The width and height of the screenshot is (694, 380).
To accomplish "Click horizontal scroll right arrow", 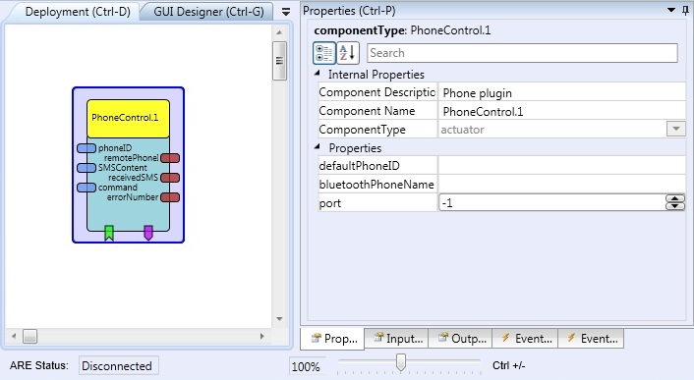I will click(x=262, y=336).
